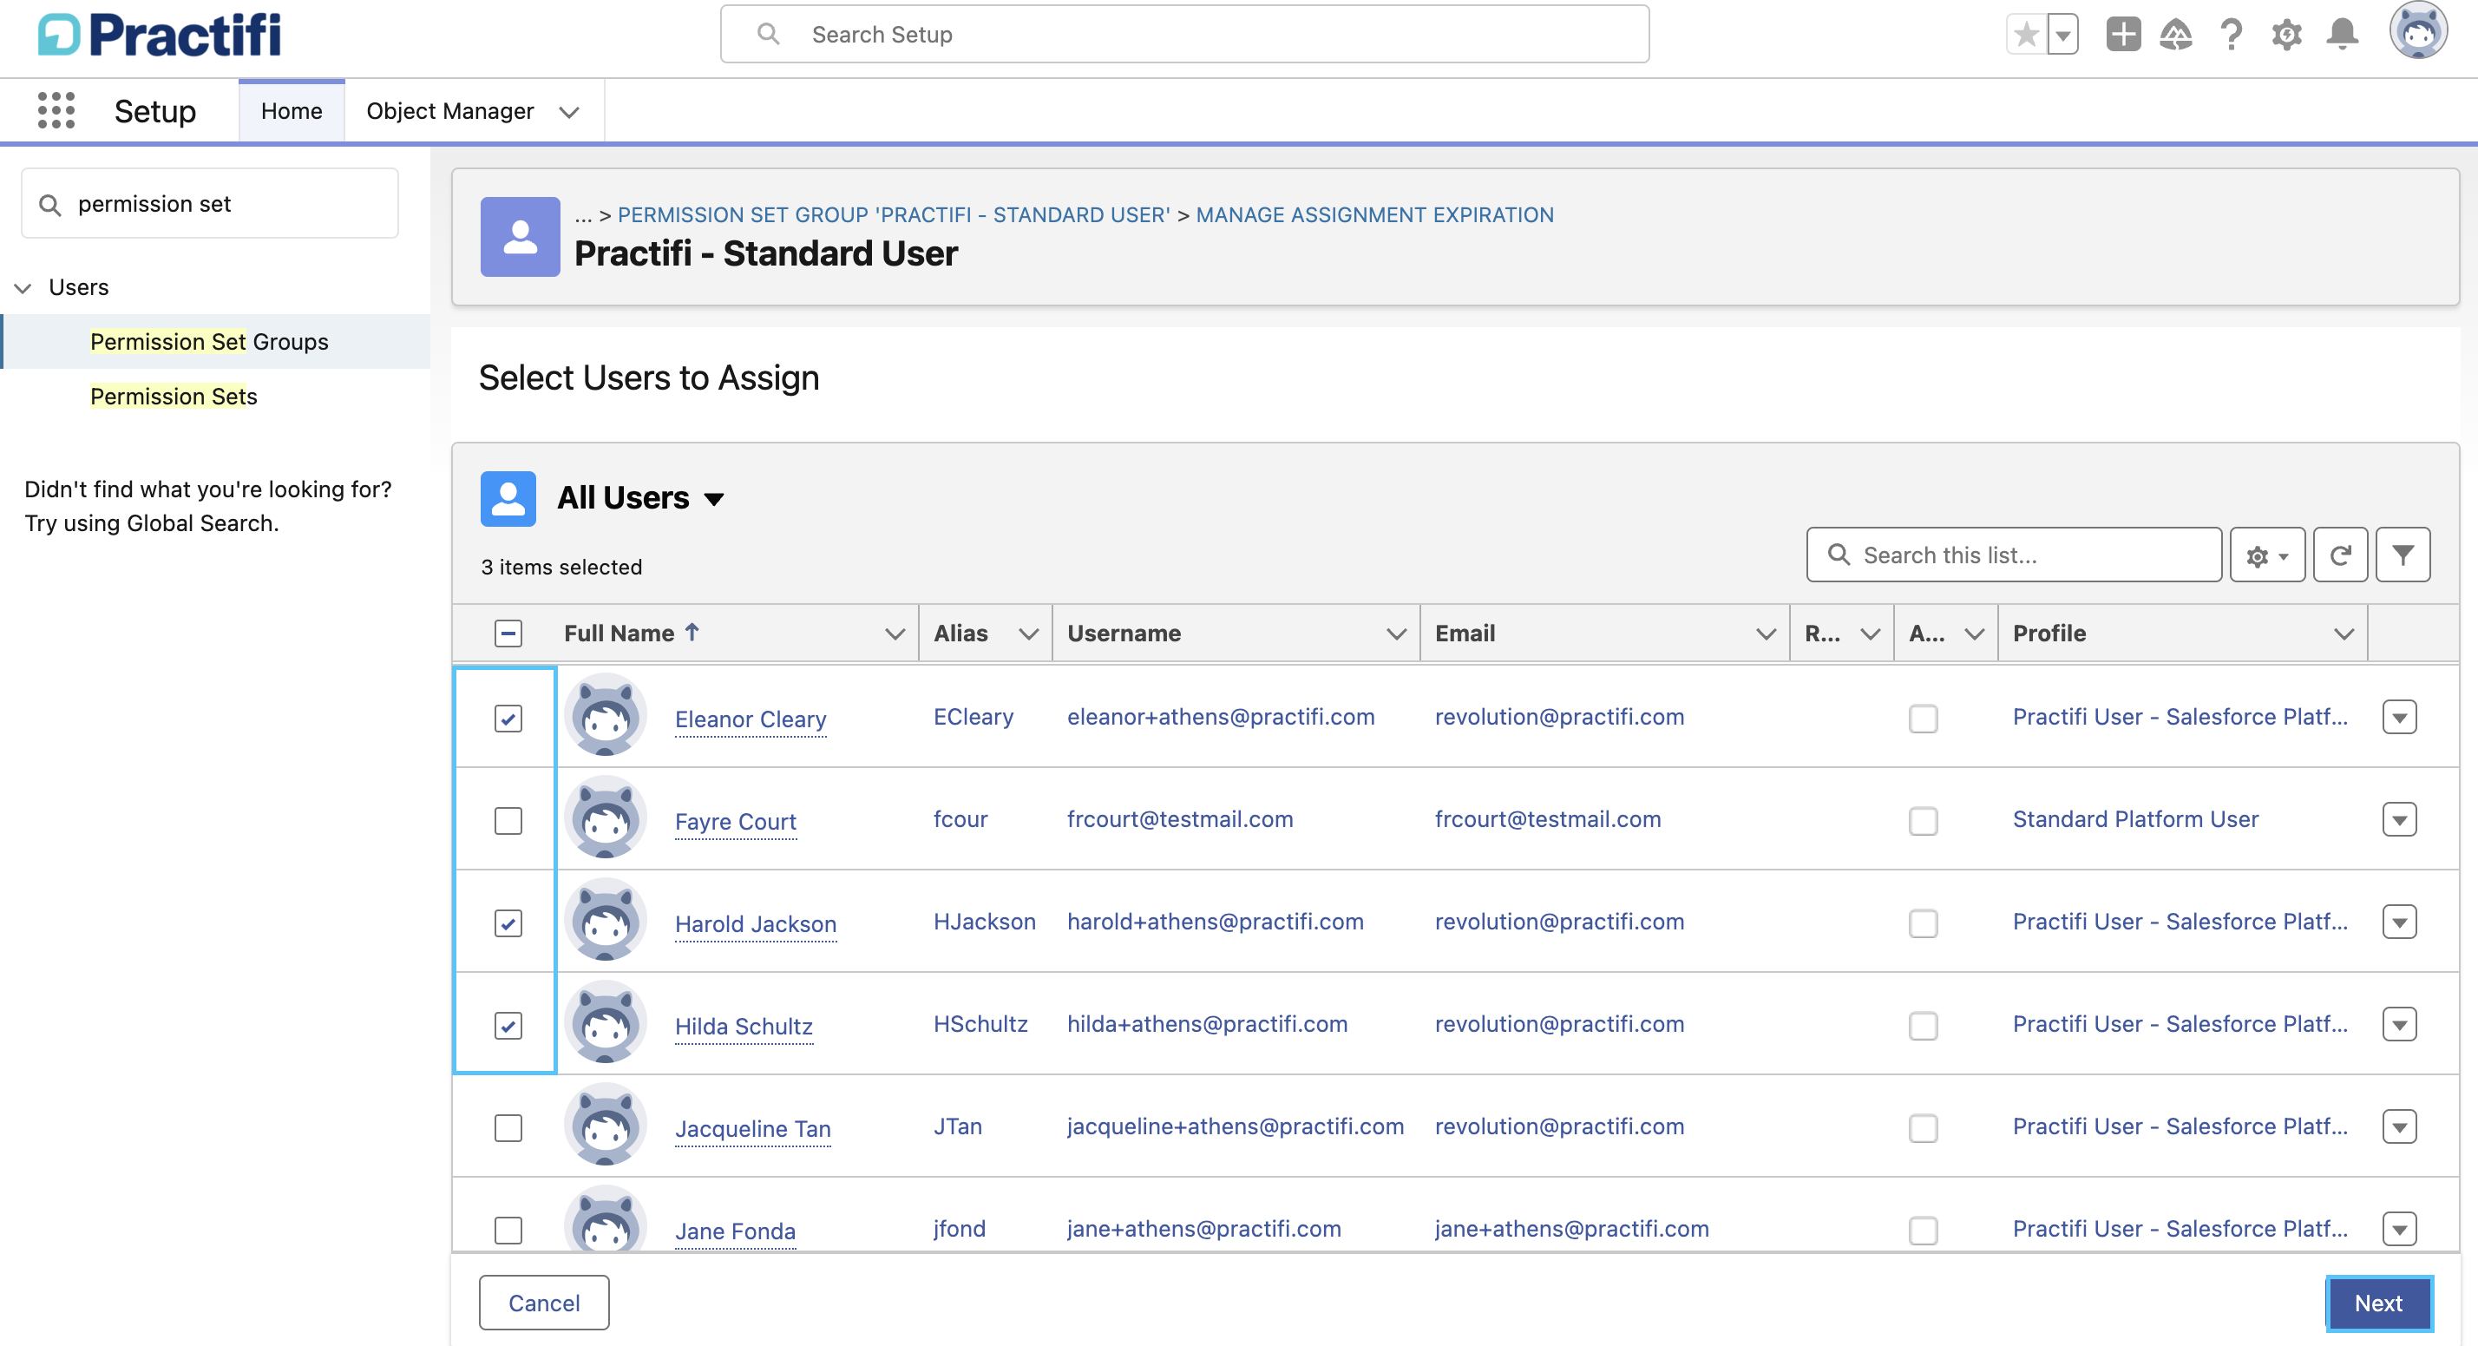Uncheck Hilda Schultz row
The height and width of the screenshot is (1346, 2478).
[508, 1026]
